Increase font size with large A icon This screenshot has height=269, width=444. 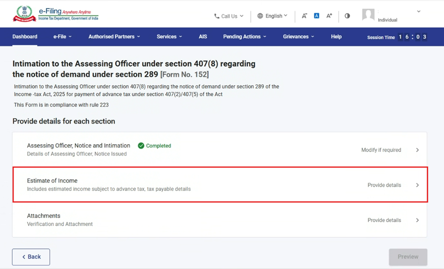pos(329,16)
